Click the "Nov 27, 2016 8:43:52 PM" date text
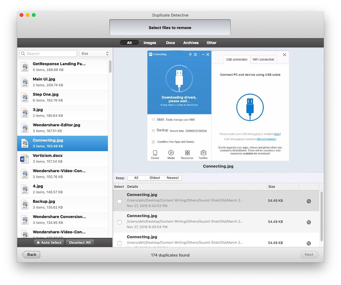Image resolution: width=341 pixels, height=285 pixels. (x=147, y=206)
